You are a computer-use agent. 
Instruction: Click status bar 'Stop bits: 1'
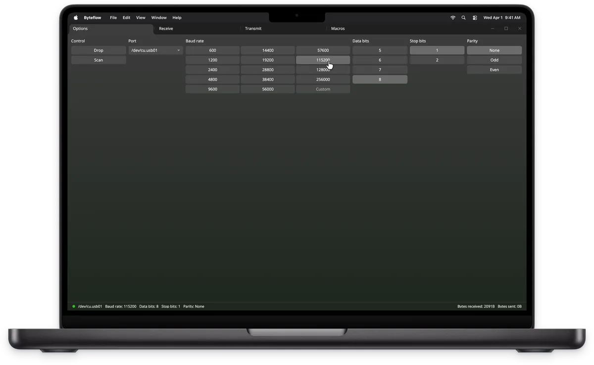(x=171, y=307)
